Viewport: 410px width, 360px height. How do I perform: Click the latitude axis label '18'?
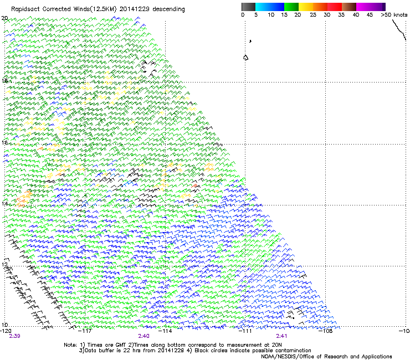pyautogui.click(x=4, y=80)
